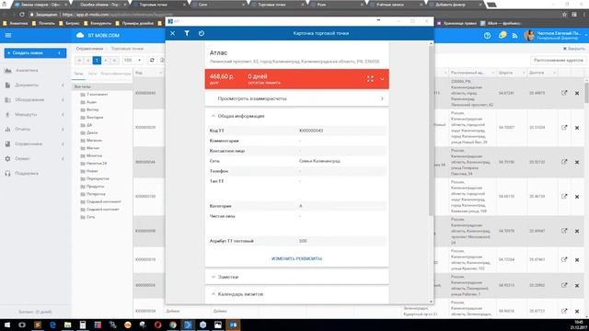Open 'Аналитика' in the sidebar
The height and width of the screenshot is (331, 589).
point(27,70)
